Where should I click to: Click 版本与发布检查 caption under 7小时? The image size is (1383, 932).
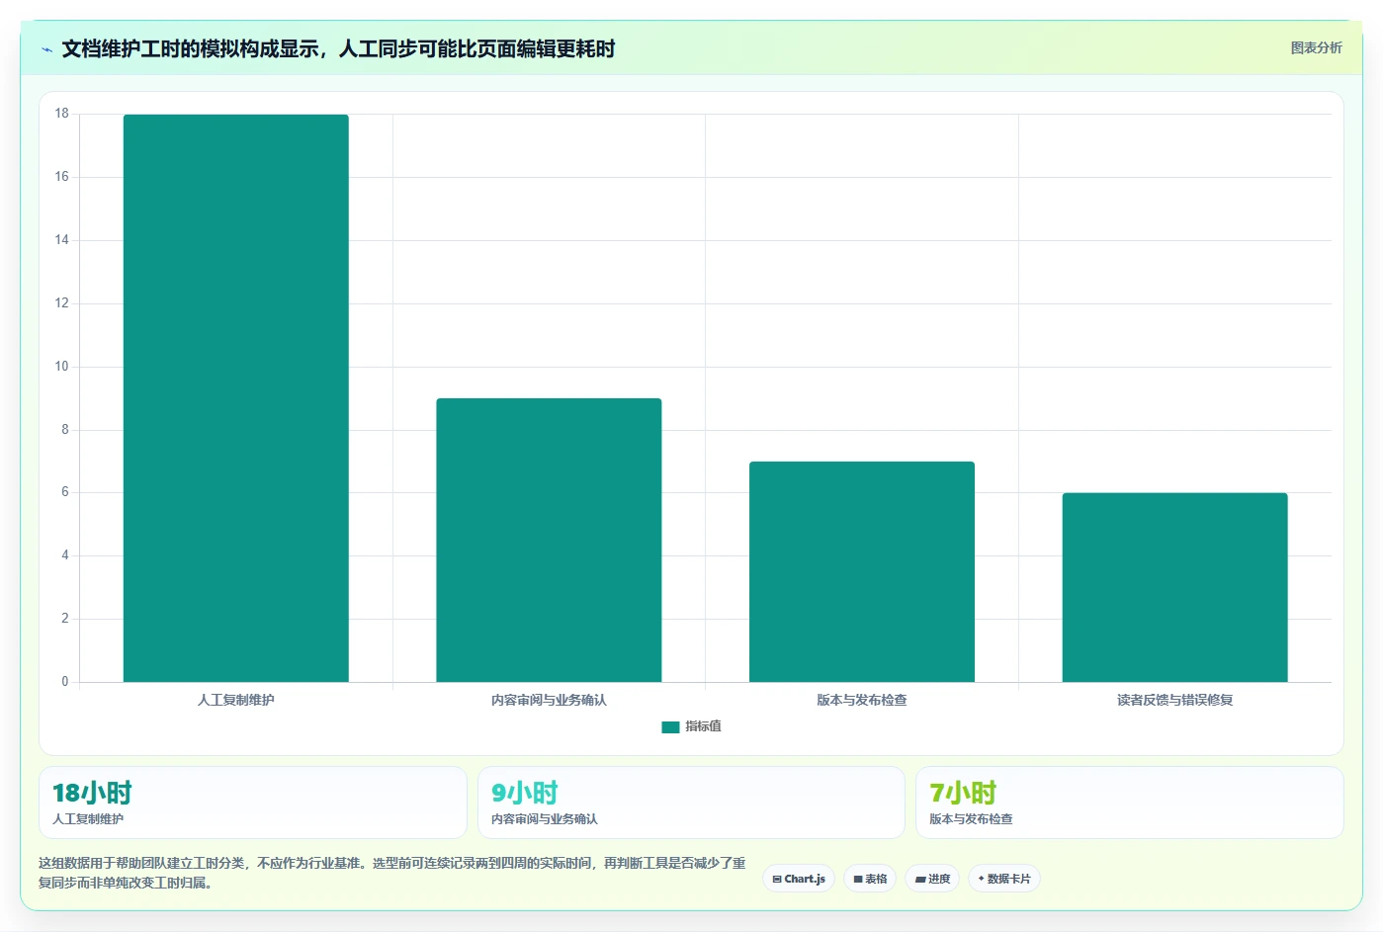click(x=971, y=819)
